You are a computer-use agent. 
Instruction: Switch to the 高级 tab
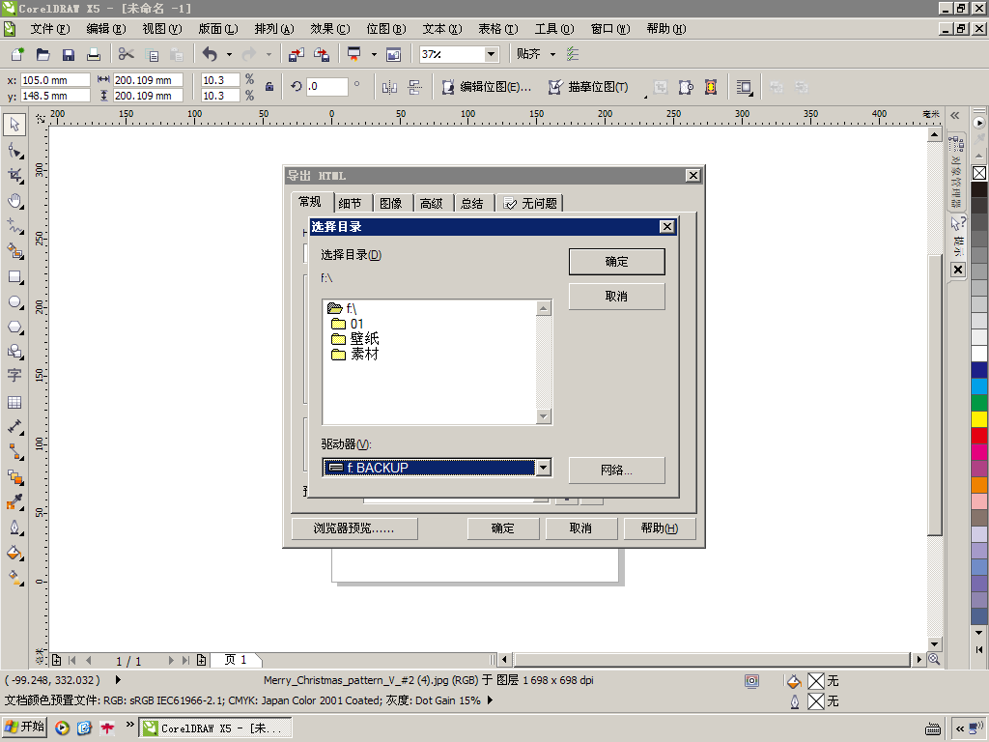(x=432, y=203)
